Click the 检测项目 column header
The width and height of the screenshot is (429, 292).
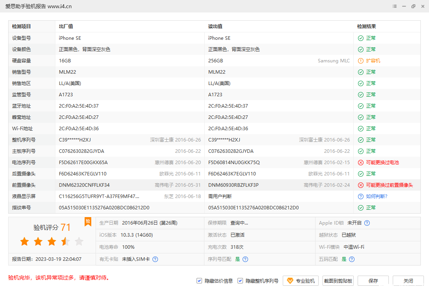pyautogui.click(x=21, y=27)
